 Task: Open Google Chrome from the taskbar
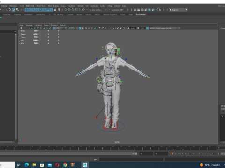[65, 165]
